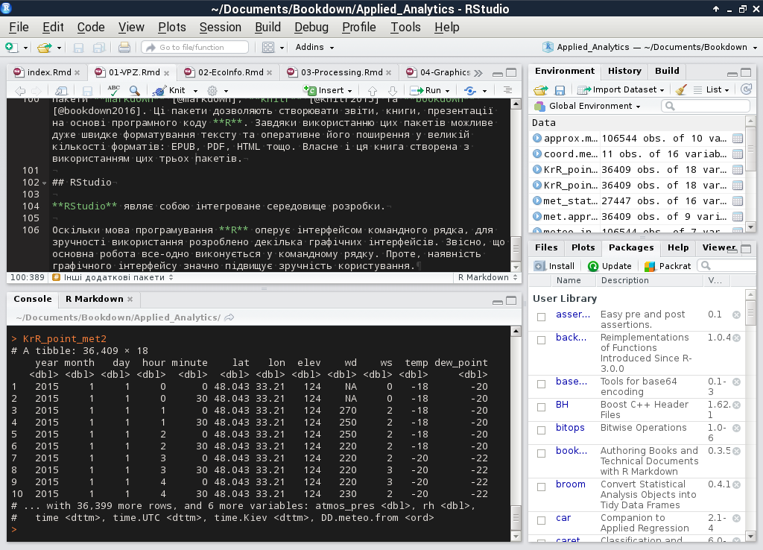Click the find/replace magnifier icon in editor
Viewport: 763px width, 550px height.
(135, 90)
